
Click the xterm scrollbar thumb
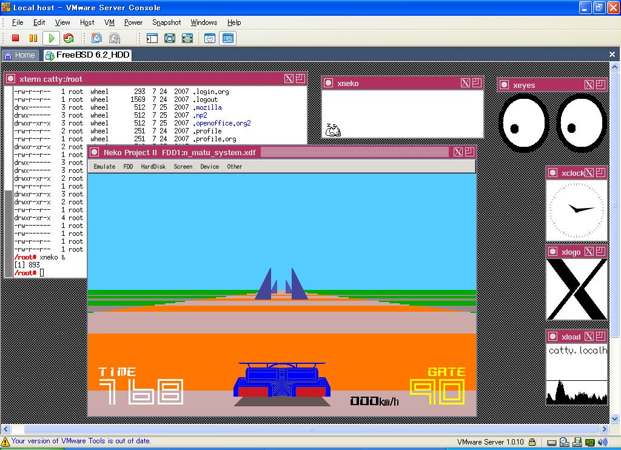8,233
